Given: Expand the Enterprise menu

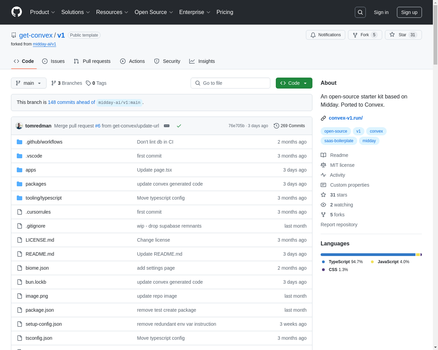Looking at the screenshot, I should coord(195,12).
